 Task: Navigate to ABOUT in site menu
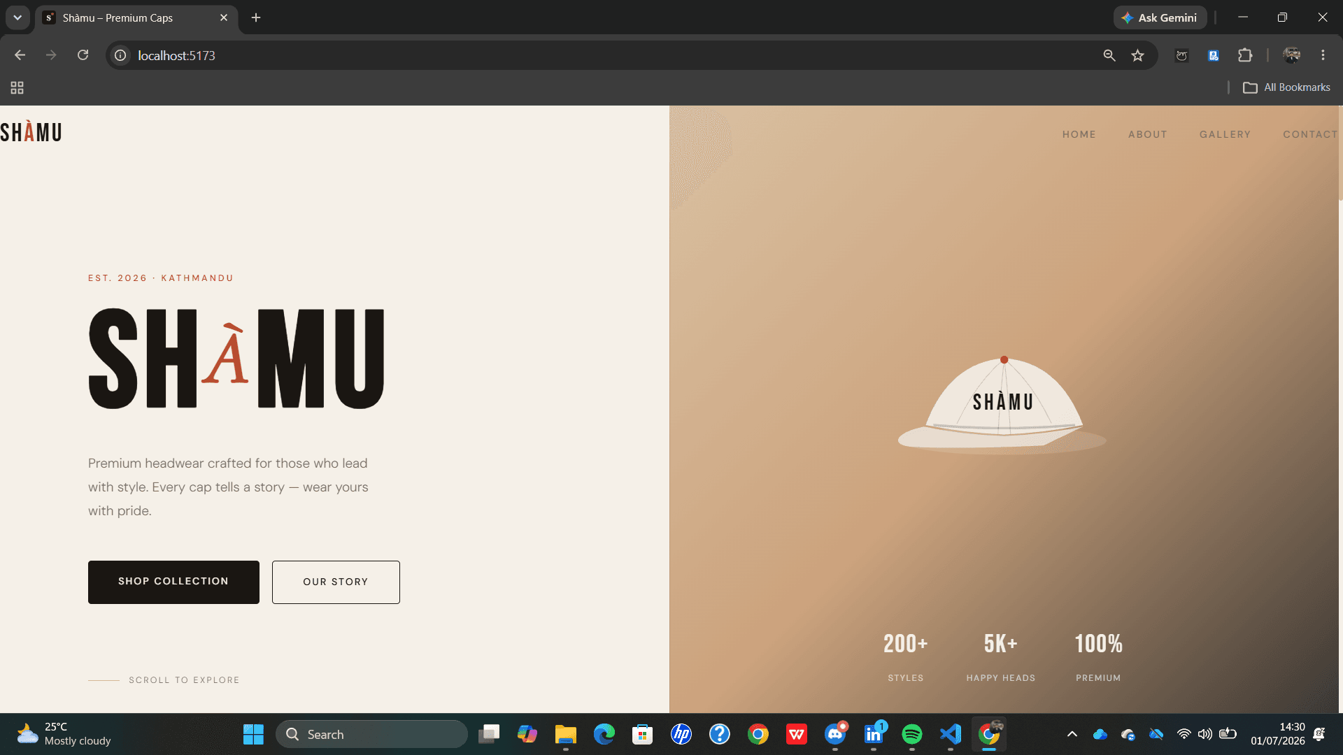(1147, 134)
